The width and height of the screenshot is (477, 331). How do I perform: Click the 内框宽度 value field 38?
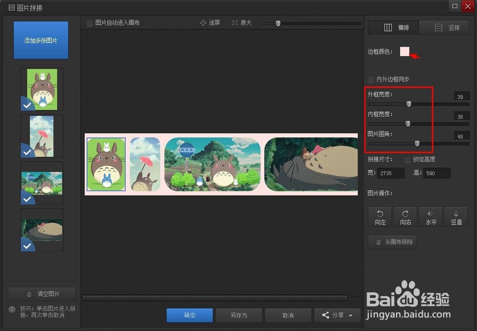click(461, 116)
